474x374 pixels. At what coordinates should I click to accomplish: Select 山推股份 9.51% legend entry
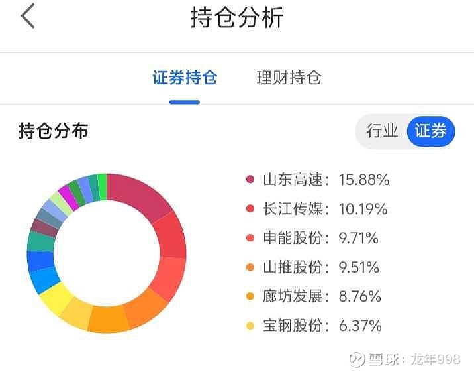(x=322, y=267)
